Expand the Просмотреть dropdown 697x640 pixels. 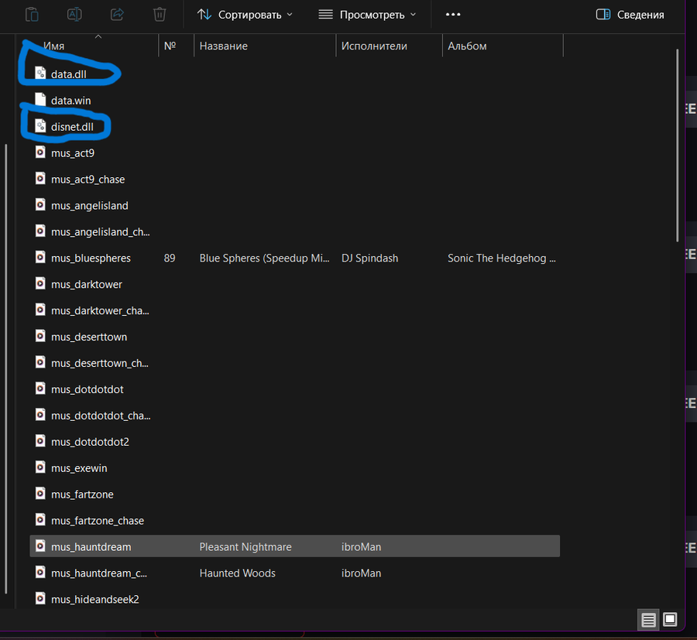(367, 15)
